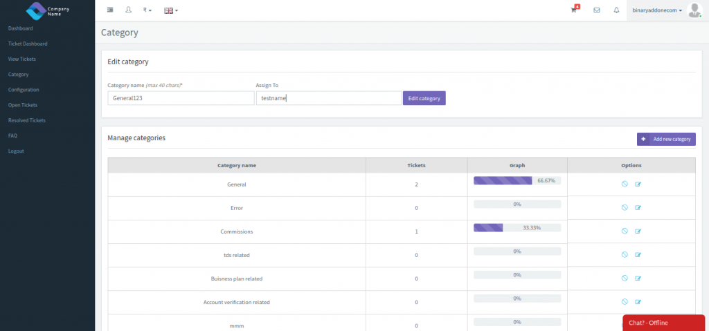Viewport: 709px width, 331px height.
Task: Click the Buisness plan related cell
Action: tap(237, 278)
